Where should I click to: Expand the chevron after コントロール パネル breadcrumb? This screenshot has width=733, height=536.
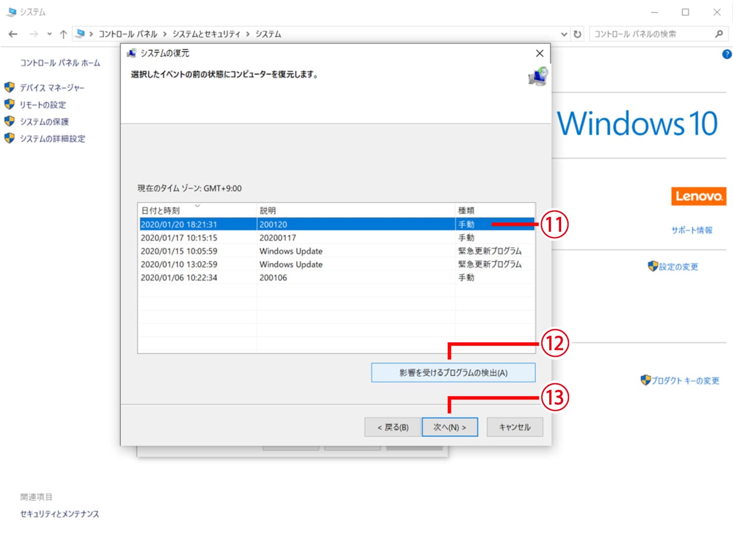pyautogui.click(x=165, y=34)
